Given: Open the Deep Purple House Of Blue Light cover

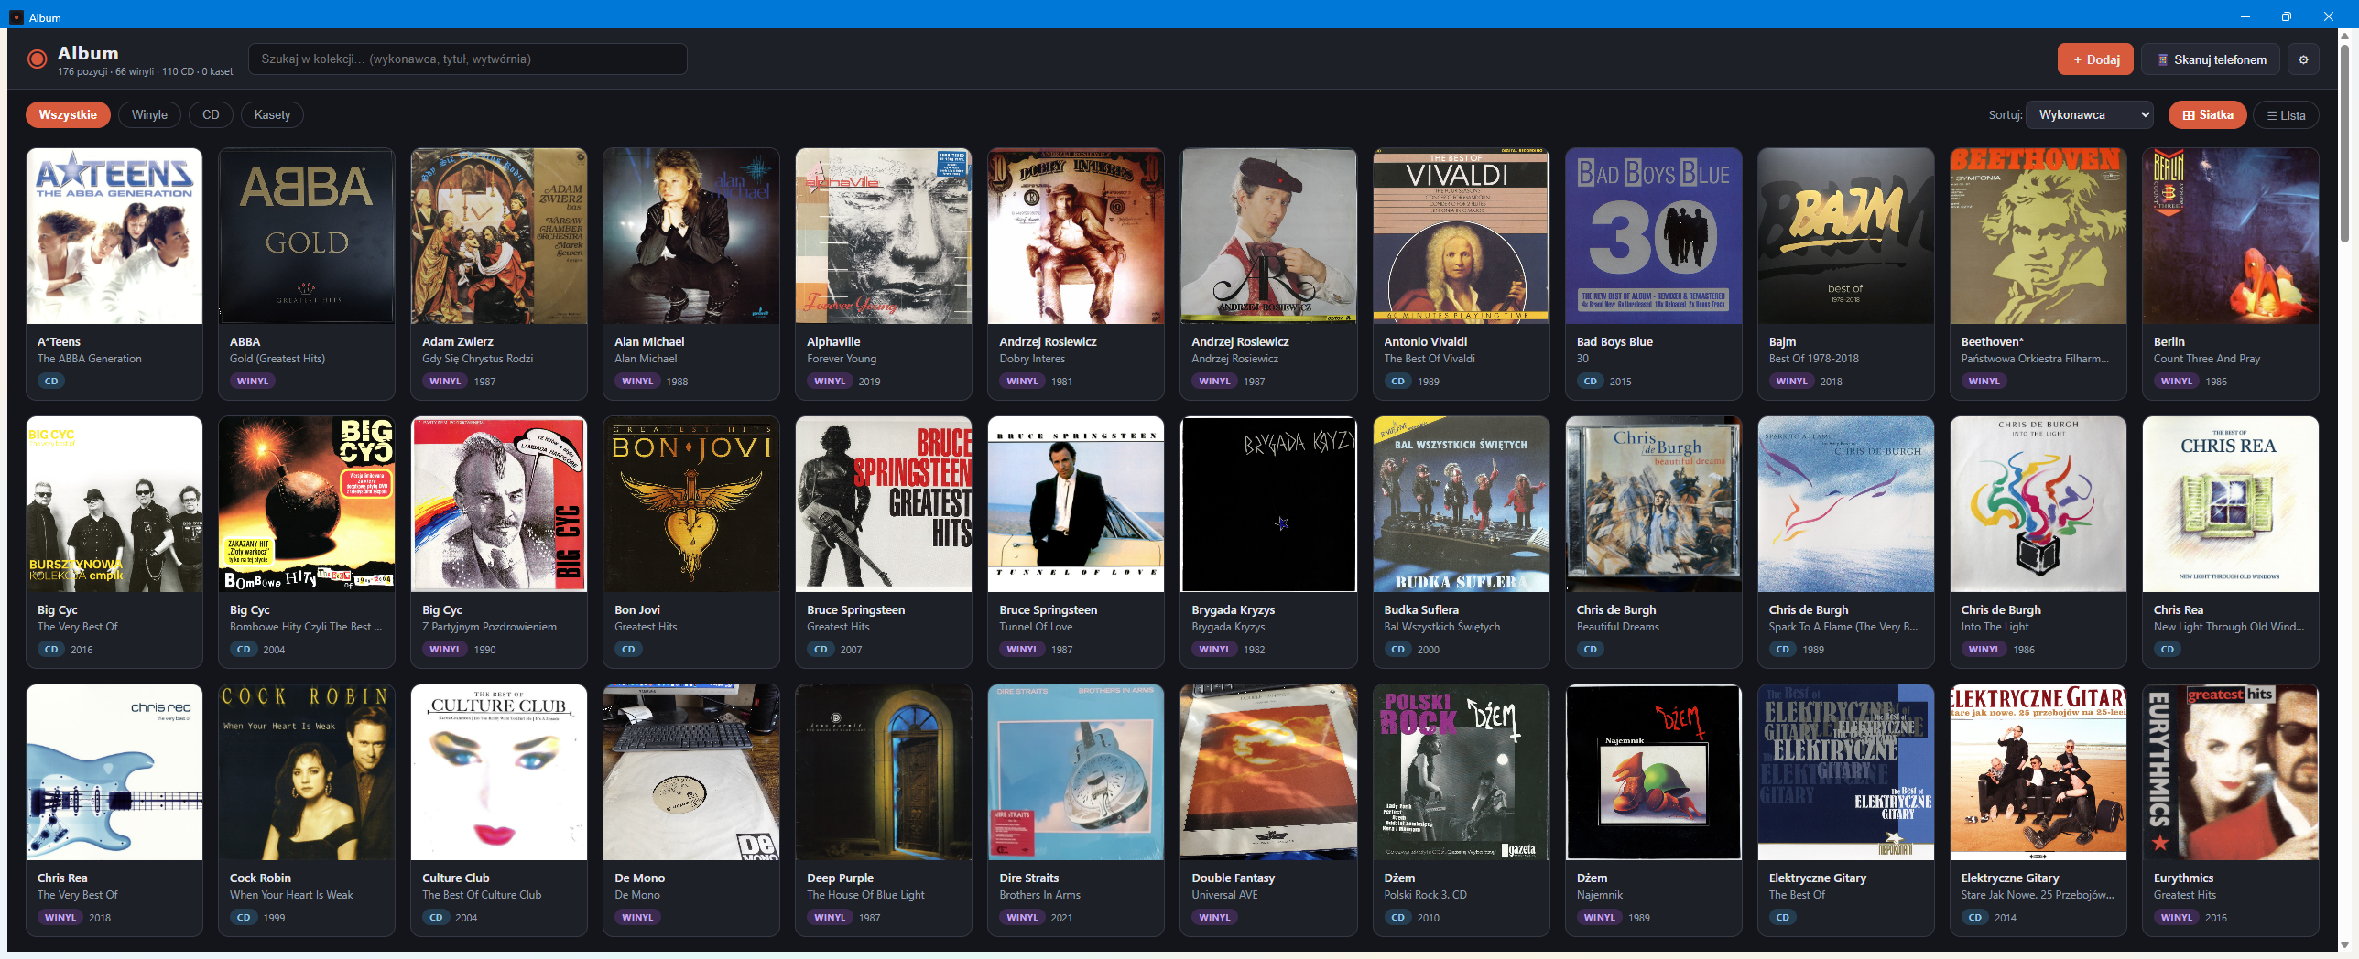Looking at the screenshot, I should [x=884, y=772].
